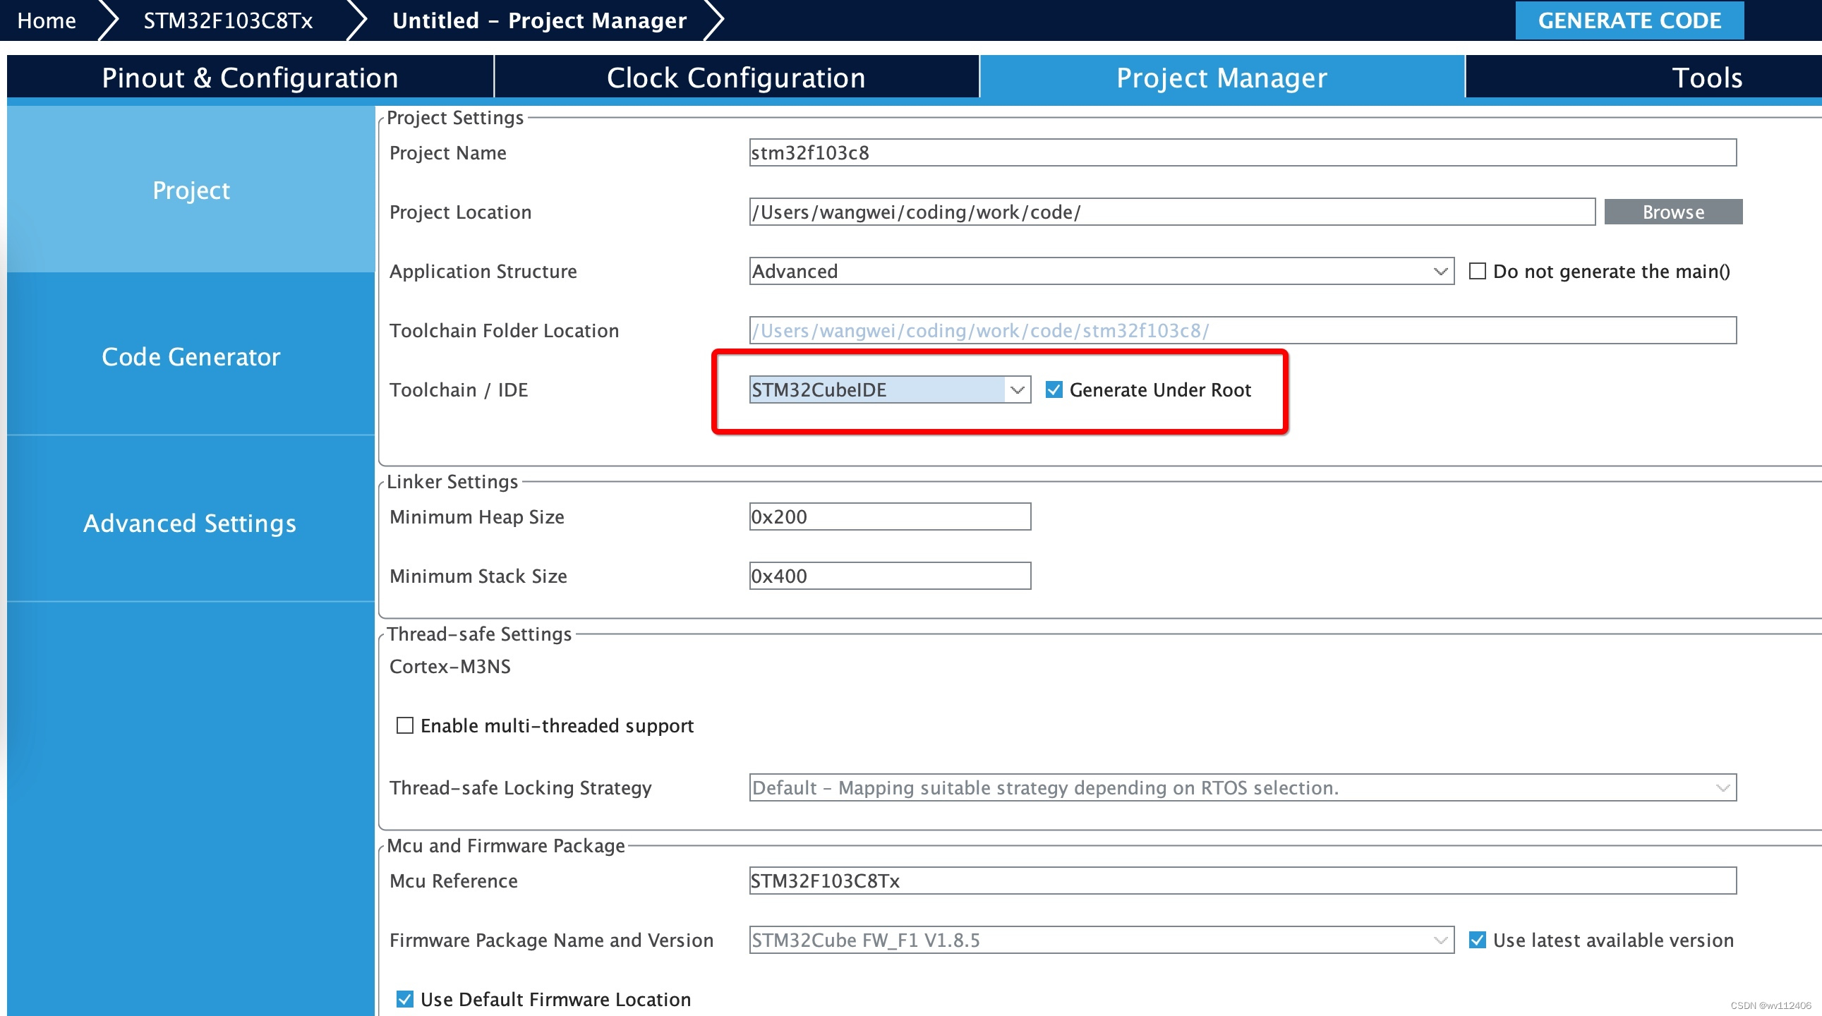Click the Project Name input field
The width and height of the screenshot is (1822, 1016).
pos(1241,152)
